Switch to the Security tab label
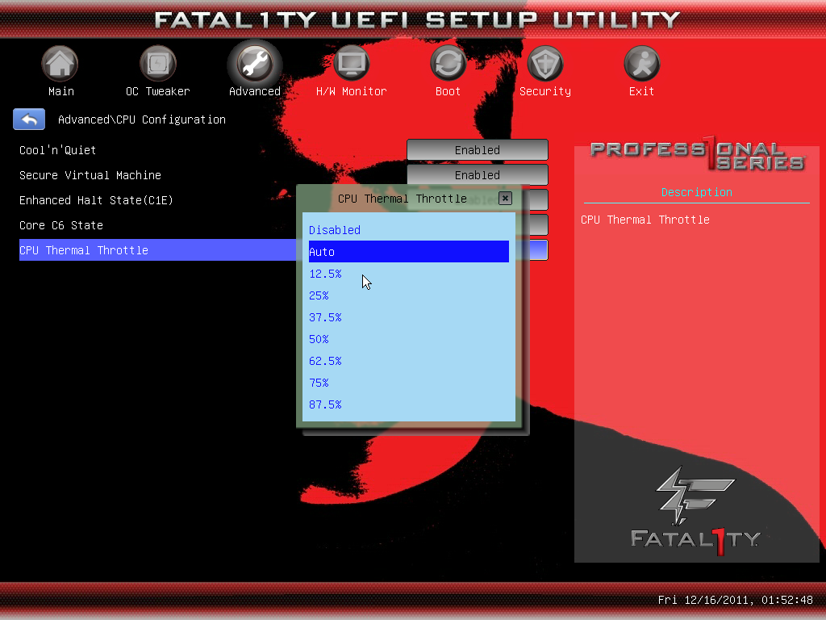Screen dimensions: 826x620 pos(545,91)
